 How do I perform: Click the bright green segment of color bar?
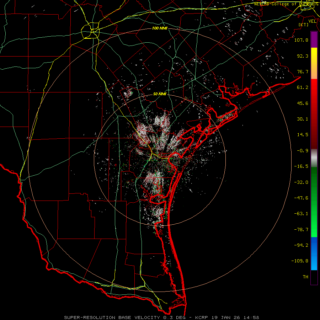point(314,202)
